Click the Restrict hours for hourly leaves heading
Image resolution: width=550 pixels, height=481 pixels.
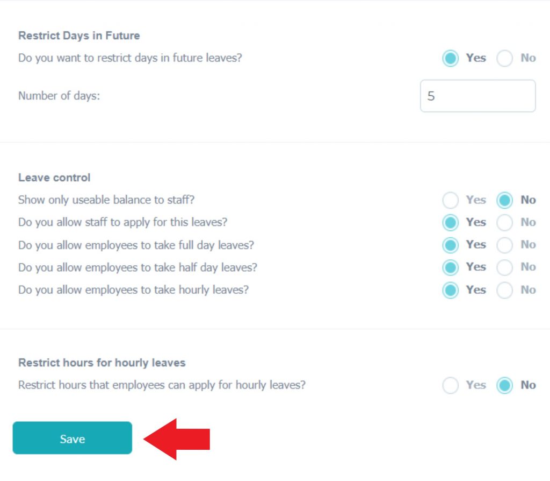pos(102,363)
